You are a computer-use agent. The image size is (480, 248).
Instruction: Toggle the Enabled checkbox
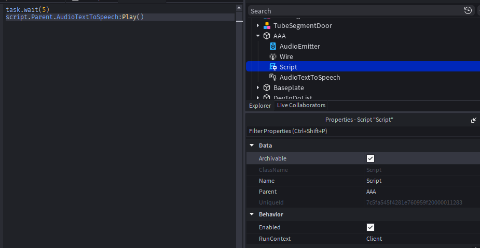pos(371,227)
